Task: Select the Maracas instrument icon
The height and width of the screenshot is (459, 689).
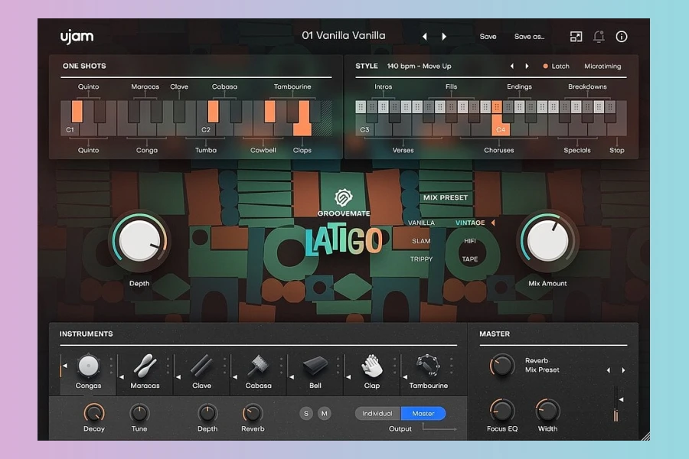Action: 145,366
